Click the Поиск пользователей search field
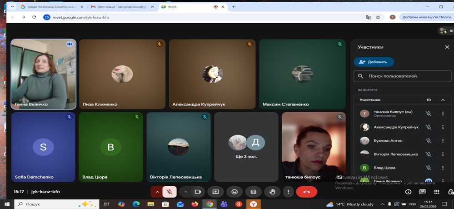This screenshot has height=209, width=454. 402,76
